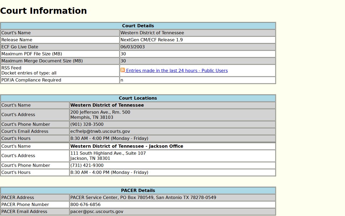345x216 pixels.
Task: Select the Memphis phone number '(901) 328-3500'
Action: (87, 124)
